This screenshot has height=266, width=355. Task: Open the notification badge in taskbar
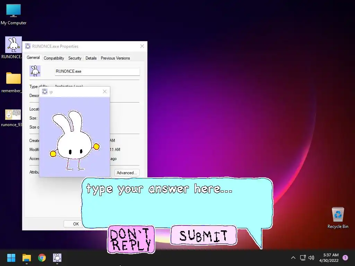tap(345, 258)
